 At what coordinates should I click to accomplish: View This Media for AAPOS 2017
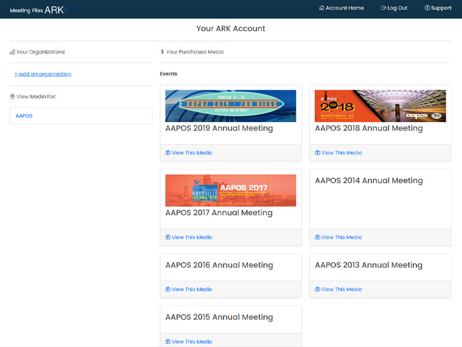click(x=189, y=237)
